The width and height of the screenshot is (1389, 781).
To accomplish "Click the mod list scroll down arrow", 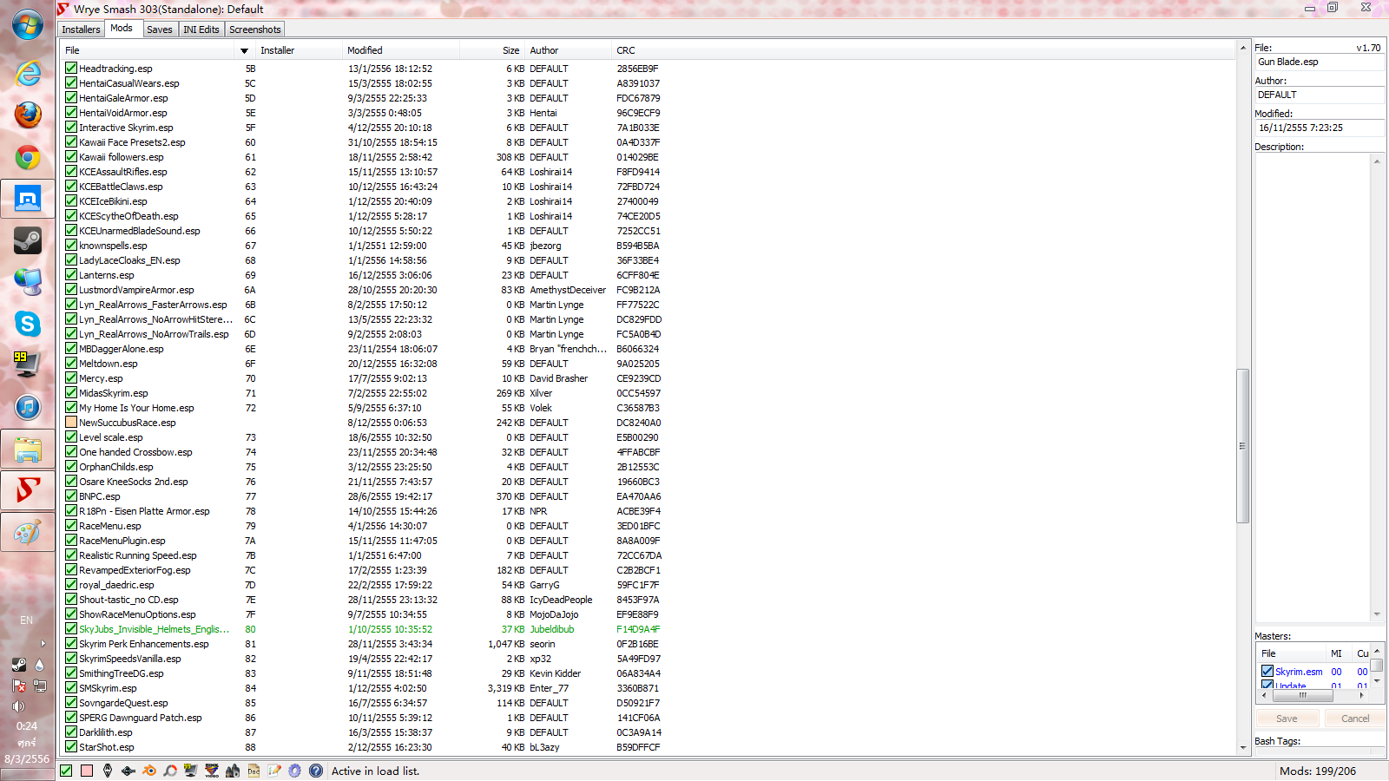I will click(x=1242, y=748).
